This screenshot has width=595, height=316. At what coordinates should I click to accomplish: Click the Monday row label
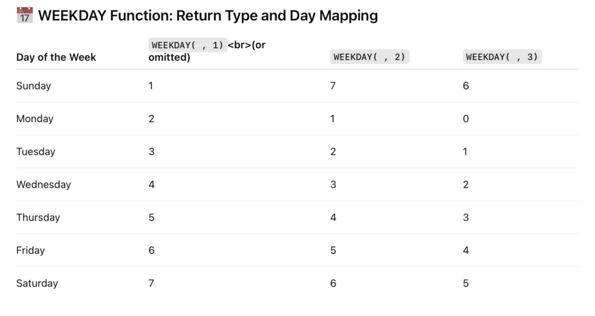[35, 119]
